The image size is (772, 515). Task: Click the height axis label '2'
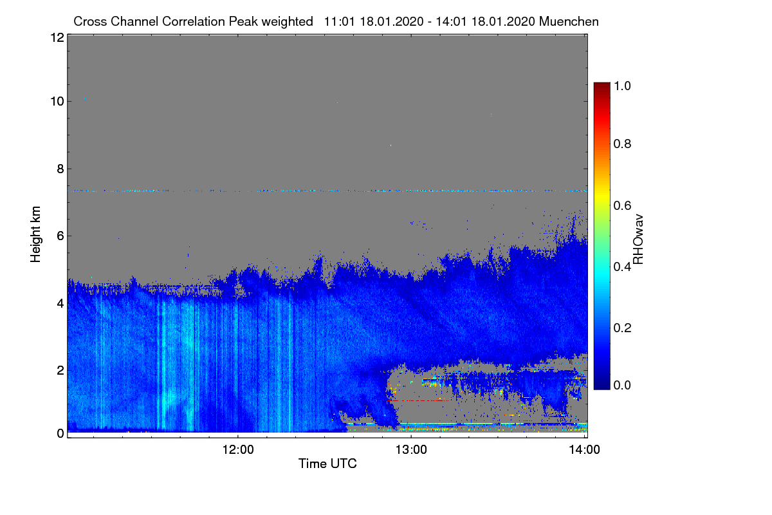60,370
